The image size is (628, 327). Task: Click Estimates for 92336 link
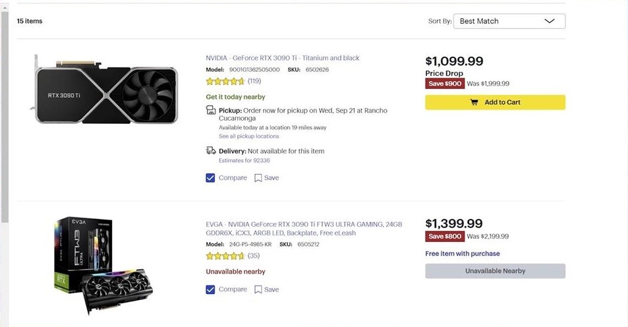[x=244, y=160]
